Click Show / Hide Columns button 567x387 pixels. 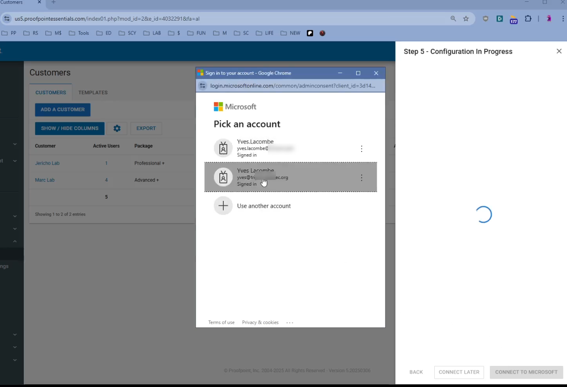pyautogui.click(x=70, y=128)
